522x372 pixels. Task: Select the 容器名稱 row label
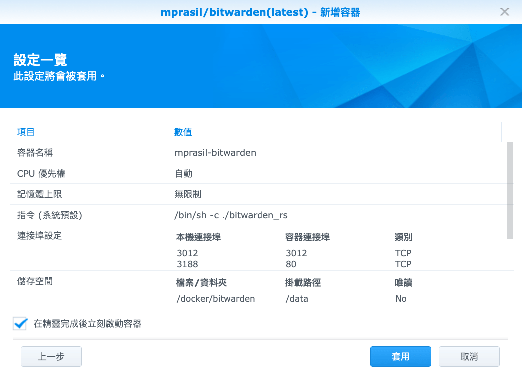(35, 153)
